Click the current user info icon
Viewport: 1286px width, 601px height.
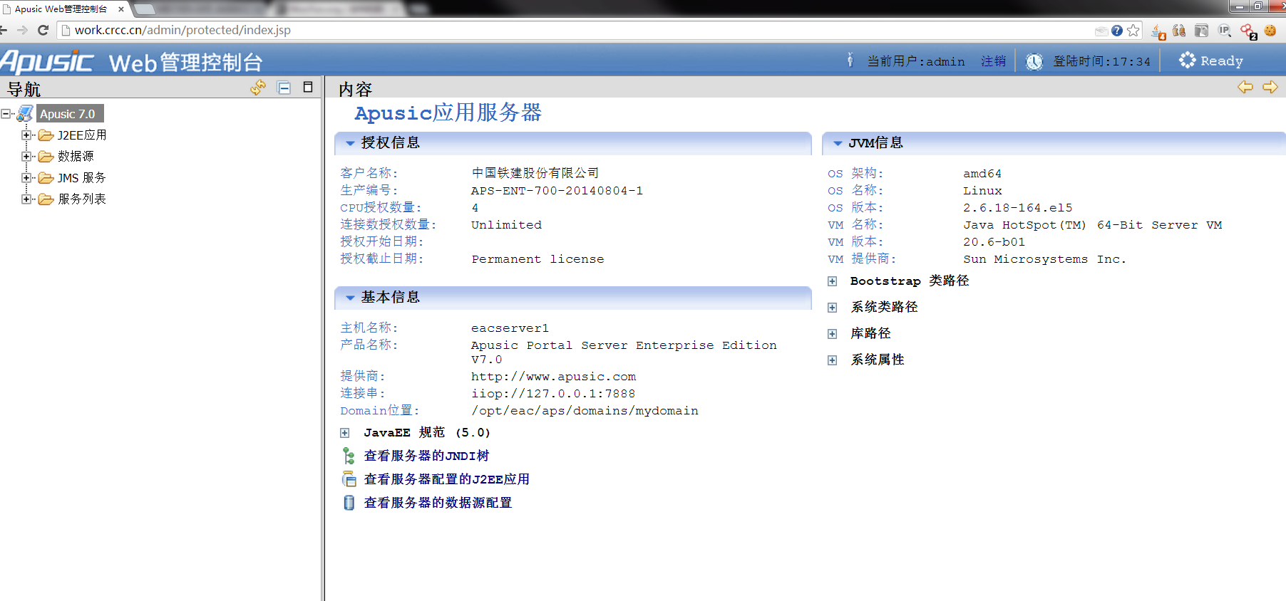pyautogui.click(x=850, y=61)
